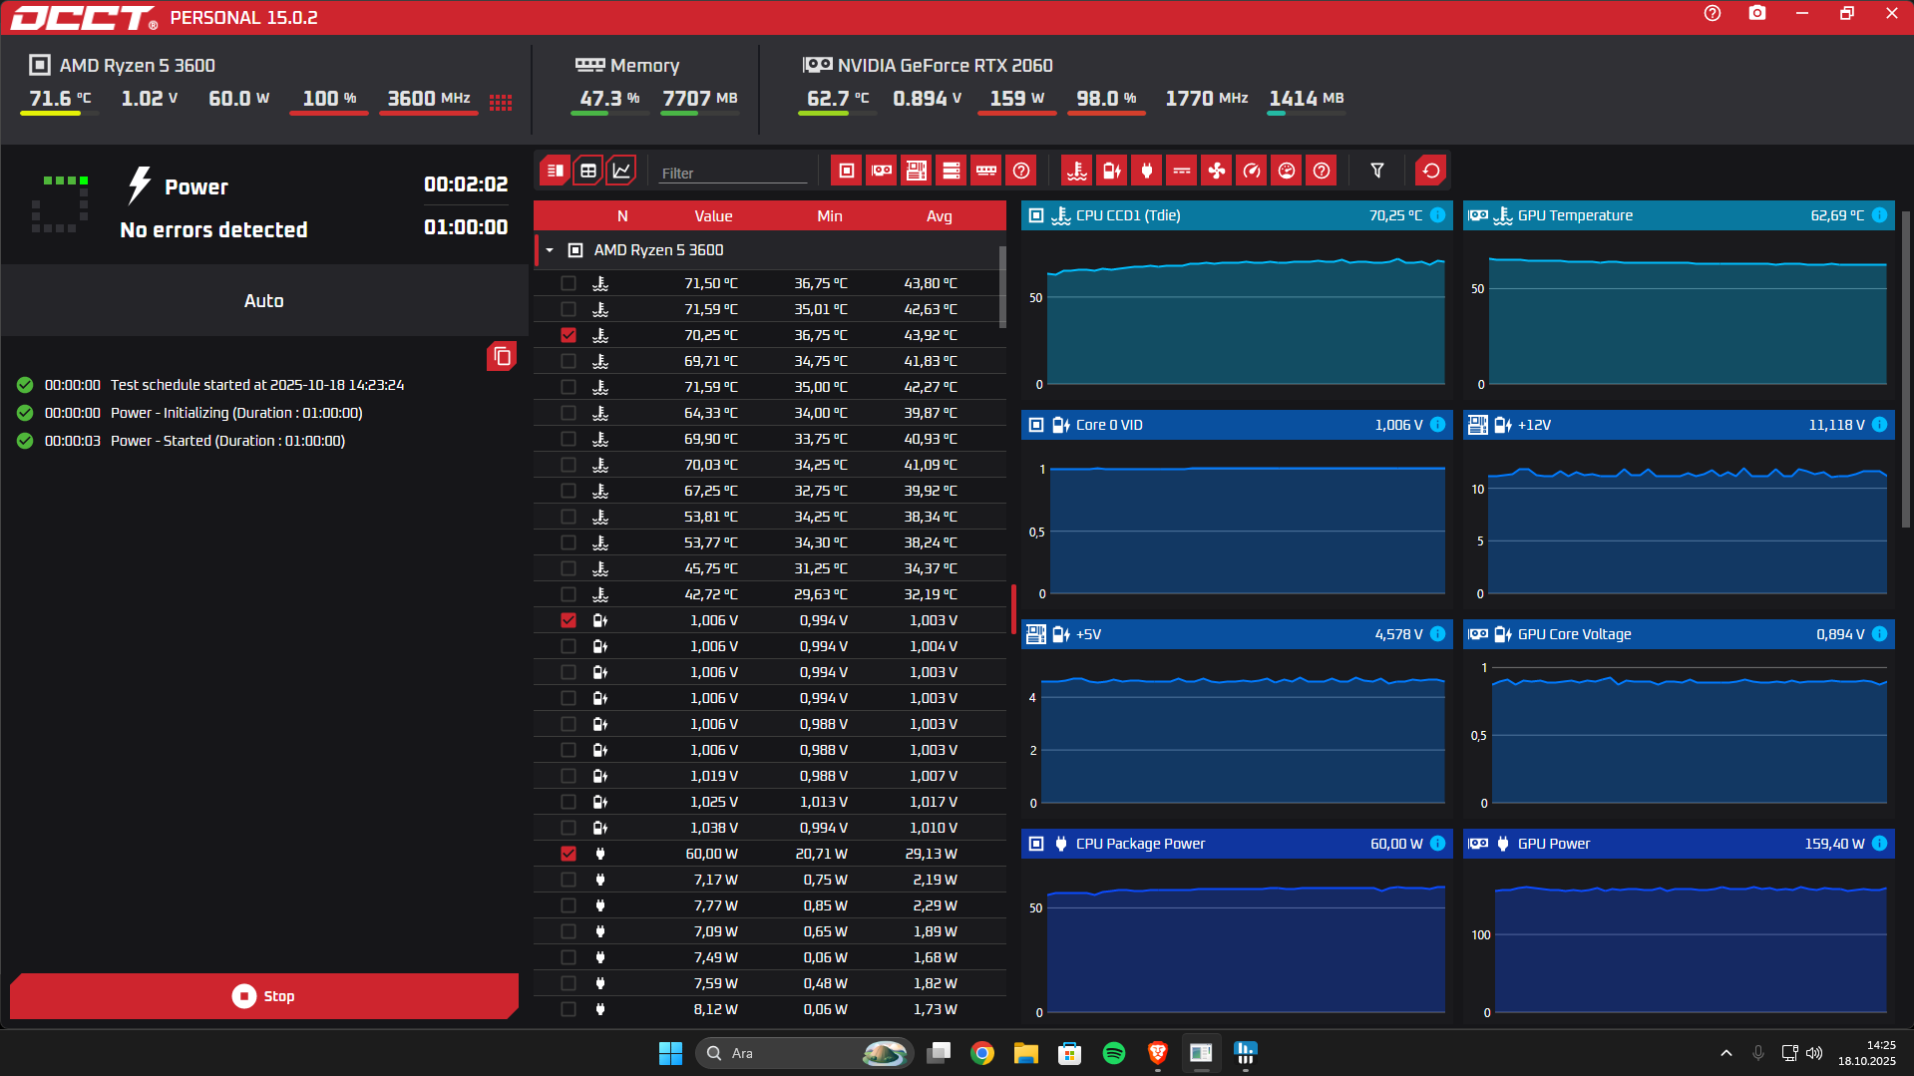Sort the table by Value column
1914x1076 pixels.
pyautogui.click(x=713, y=216)
